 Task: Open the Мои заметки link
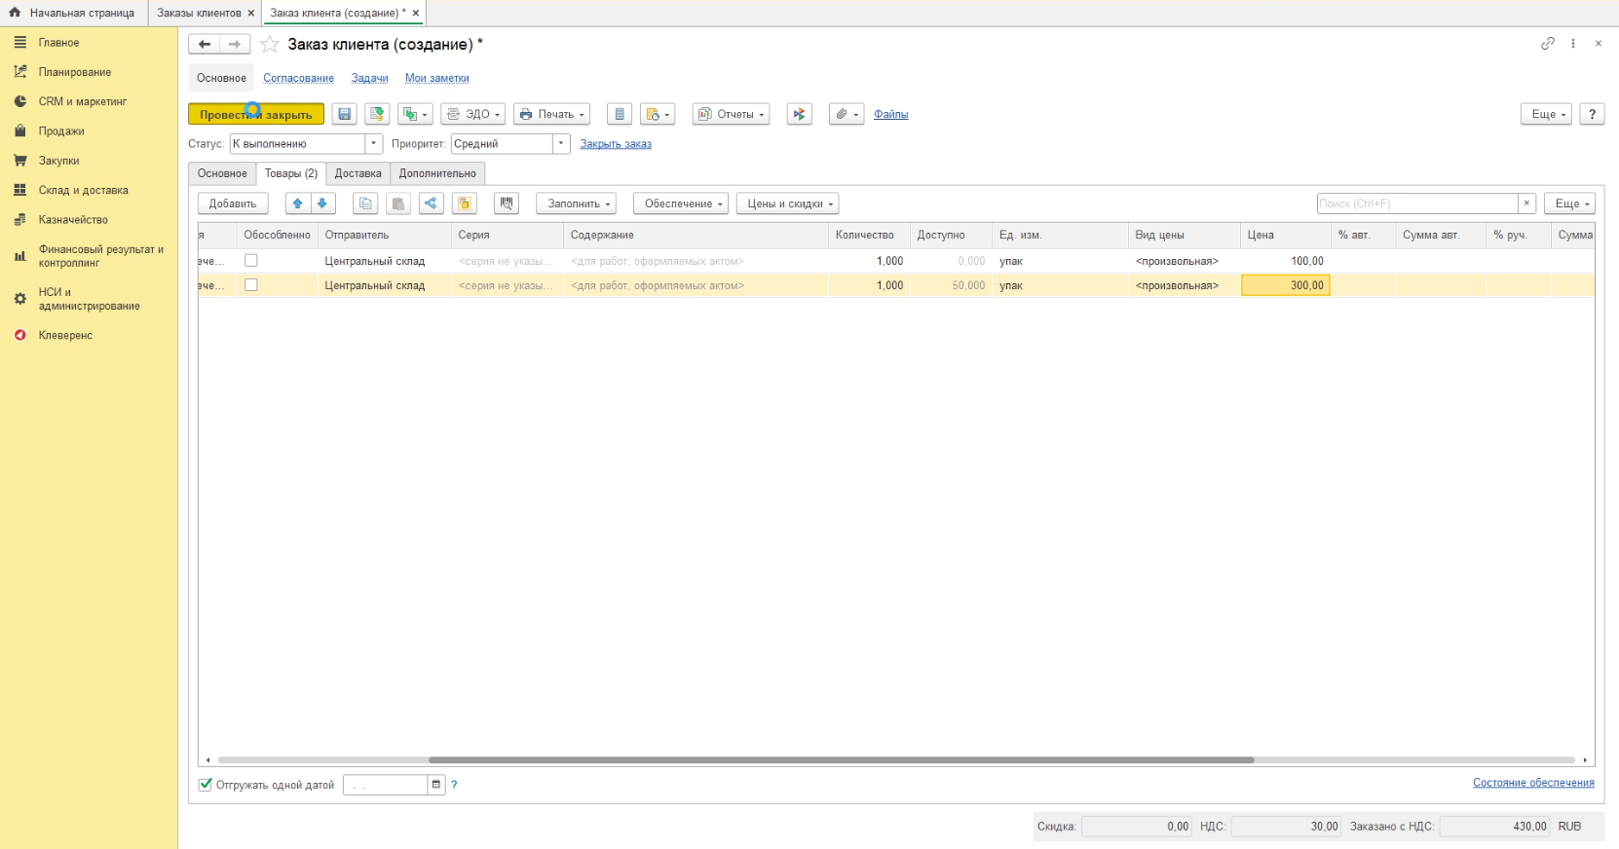pos(437,78)
